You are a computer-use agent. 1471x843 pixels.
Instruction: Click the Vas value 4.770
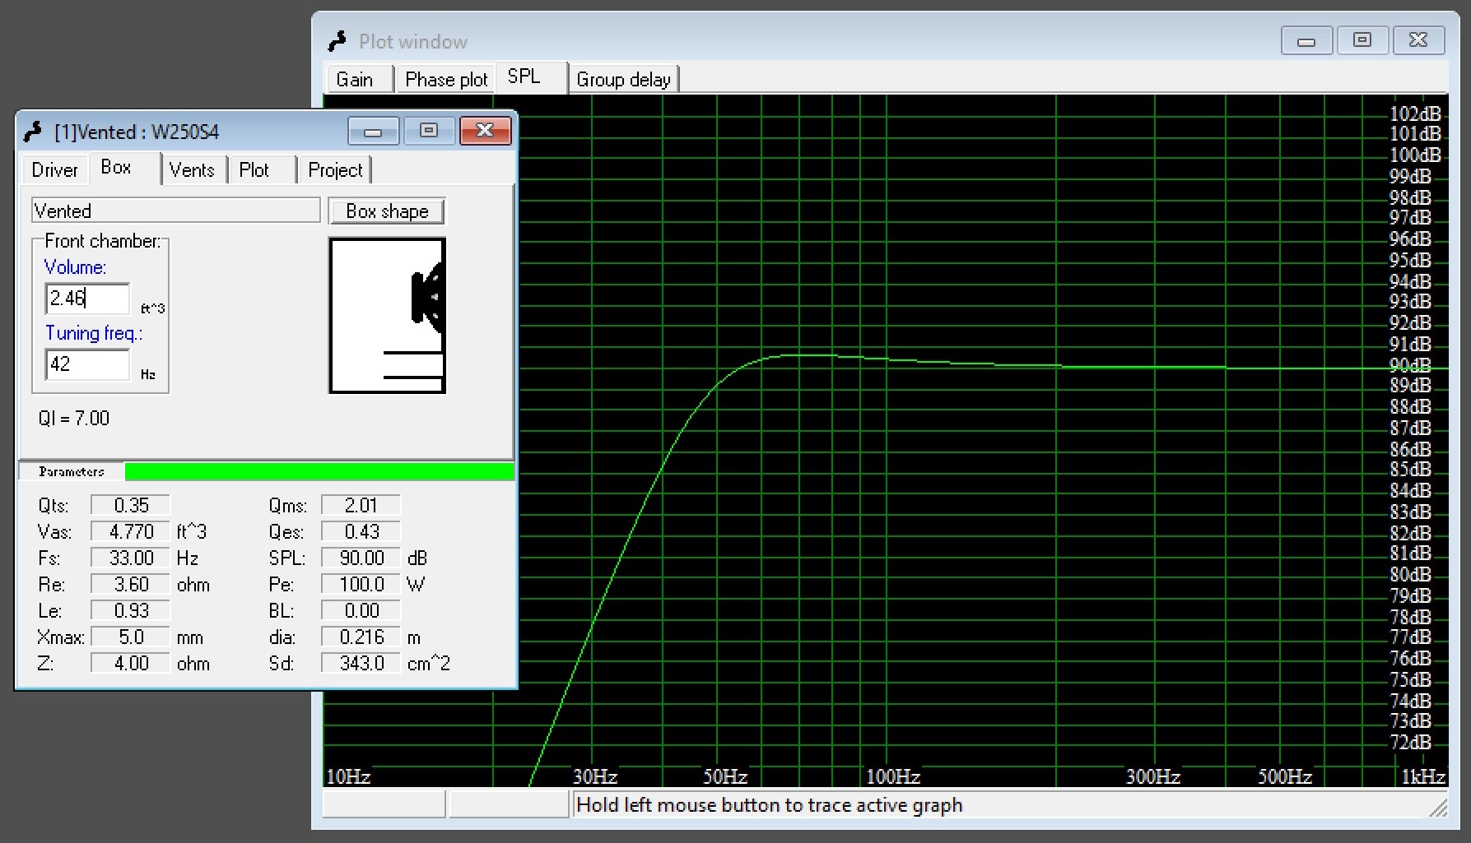click(131, 531)
